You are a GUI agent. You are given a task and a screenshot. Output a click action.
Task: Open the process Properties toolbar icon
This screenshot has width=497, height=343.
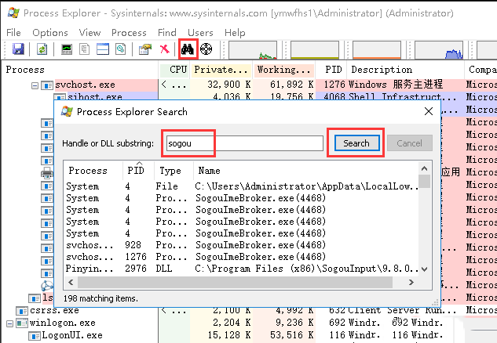point(145,49)
